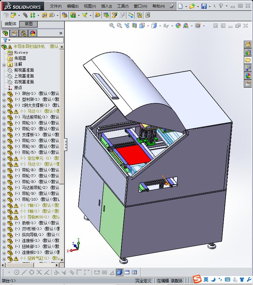Expand the 定位单元<1> component node
The image size is (253, 285).
pos(4,159)
